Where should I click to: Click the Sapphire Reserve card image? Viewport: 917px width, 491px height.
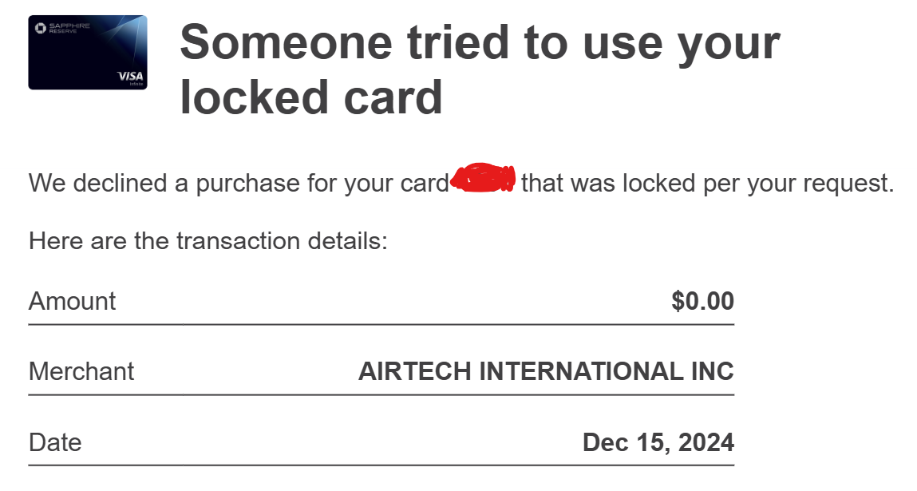tap(88, 52)
